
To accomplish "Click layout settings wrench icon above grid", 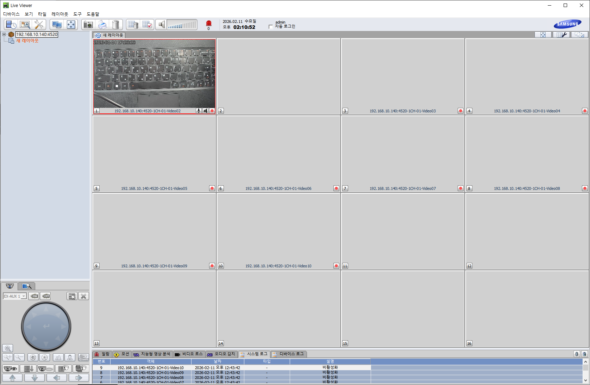I will [x=561, y=35].
